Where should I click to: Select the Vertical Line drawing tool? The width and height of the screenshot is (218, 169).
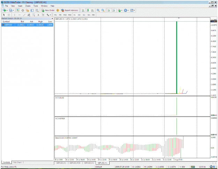tap(14, 15)
